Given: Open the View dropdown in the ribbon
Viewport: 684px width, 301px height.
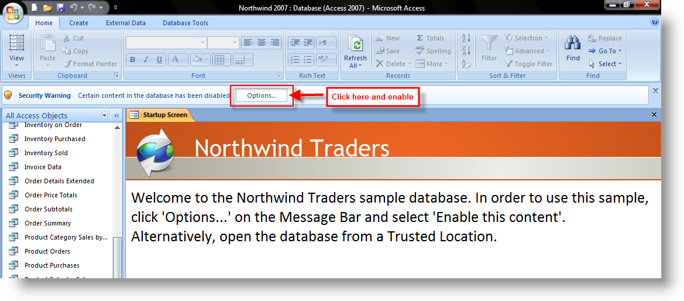Looking at the screenshot, I should coord(16,64).
